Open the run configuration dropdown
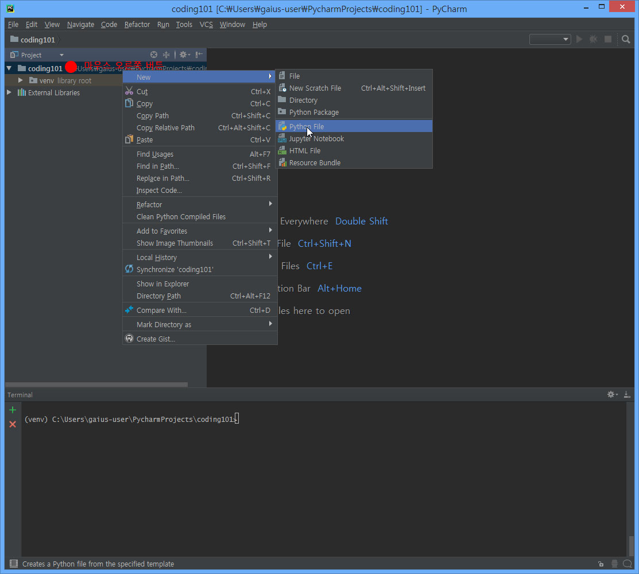Viewport: 639px width, 574px height. click(549, 39)
